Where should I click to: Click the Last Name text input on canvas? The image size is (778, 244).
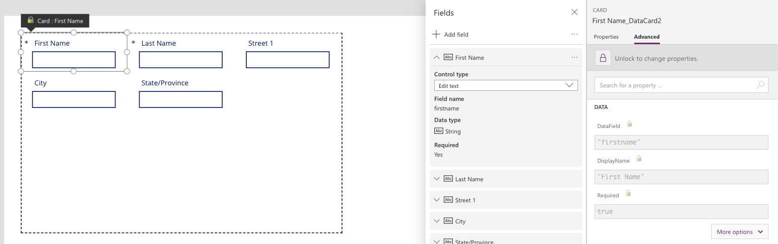(181, 60)
